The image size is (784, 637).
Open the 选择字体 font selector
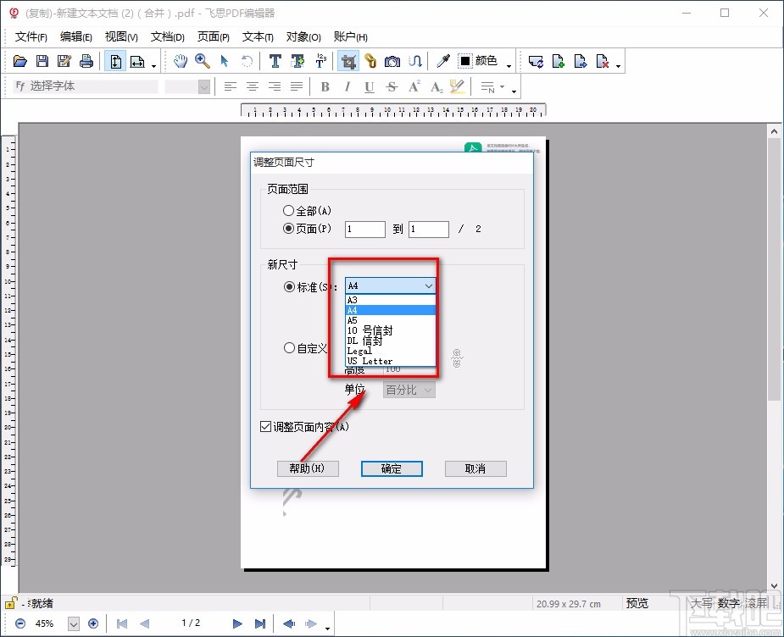point(85,86)
